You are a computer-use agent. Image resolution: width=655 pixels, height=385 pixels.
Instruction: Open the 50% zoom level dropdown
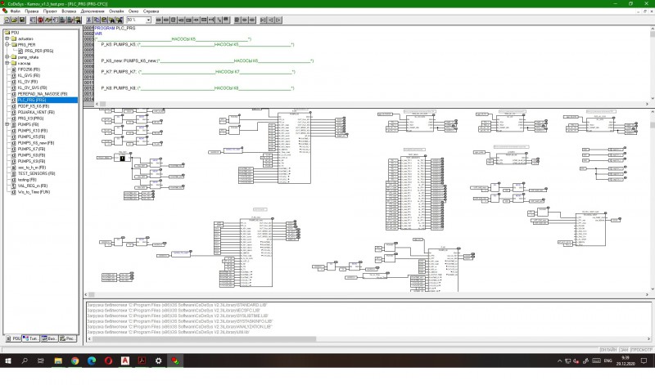pos(148,20)
